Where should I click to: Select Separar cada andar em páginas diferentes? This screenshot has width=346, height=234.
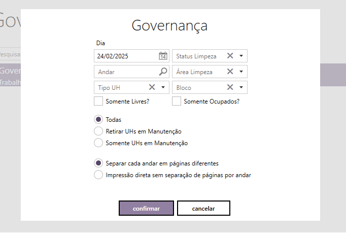point(98,163)
